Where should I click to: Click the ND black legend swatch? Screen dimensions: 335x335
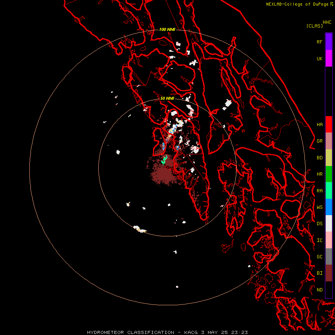pos(329,290)
